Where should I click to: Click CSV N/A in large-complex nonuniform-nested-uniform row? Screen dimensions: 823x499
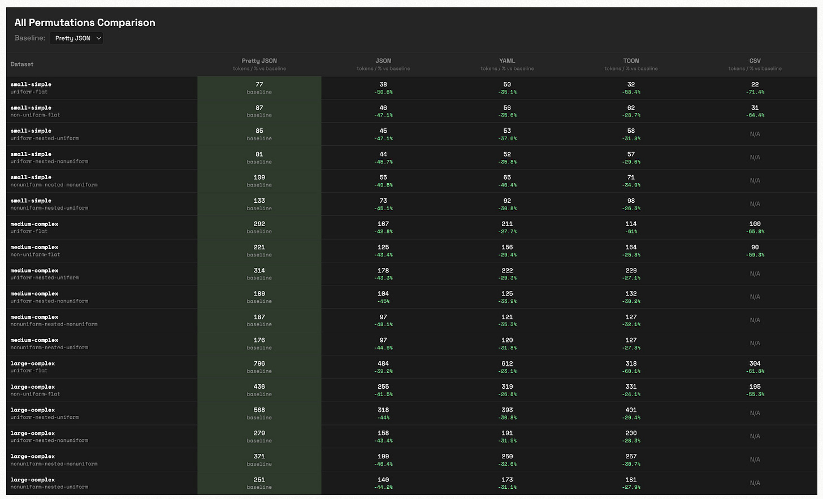click(x=755, y=483)
